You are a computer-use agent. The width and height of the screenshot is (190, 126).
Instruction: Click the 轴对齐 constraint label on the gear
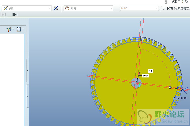[x=146, y=75]
